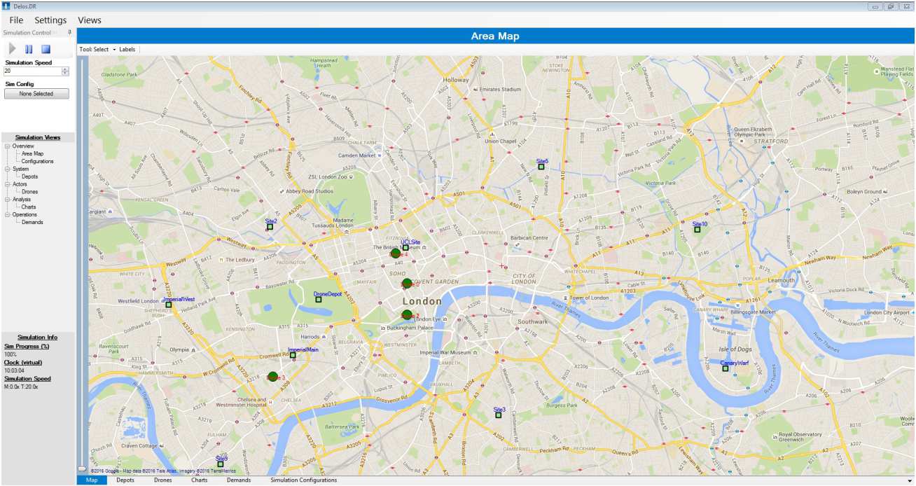
Task: Select the DroneDepot marker on the map
Action: pos(318,299)
